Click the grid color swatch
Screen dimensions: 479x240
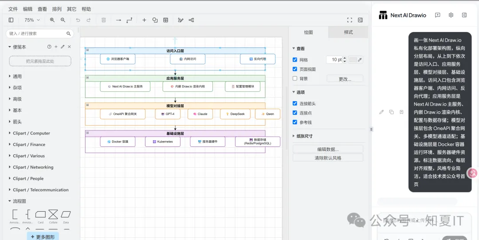(353, 59)
